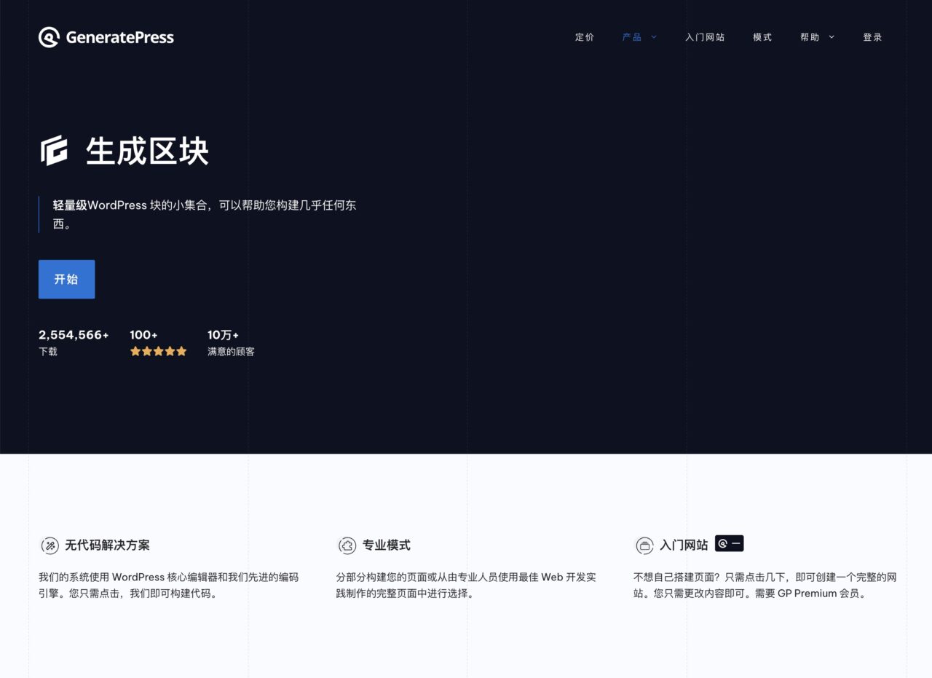Click the 专业模式 heading

[387, 545]
